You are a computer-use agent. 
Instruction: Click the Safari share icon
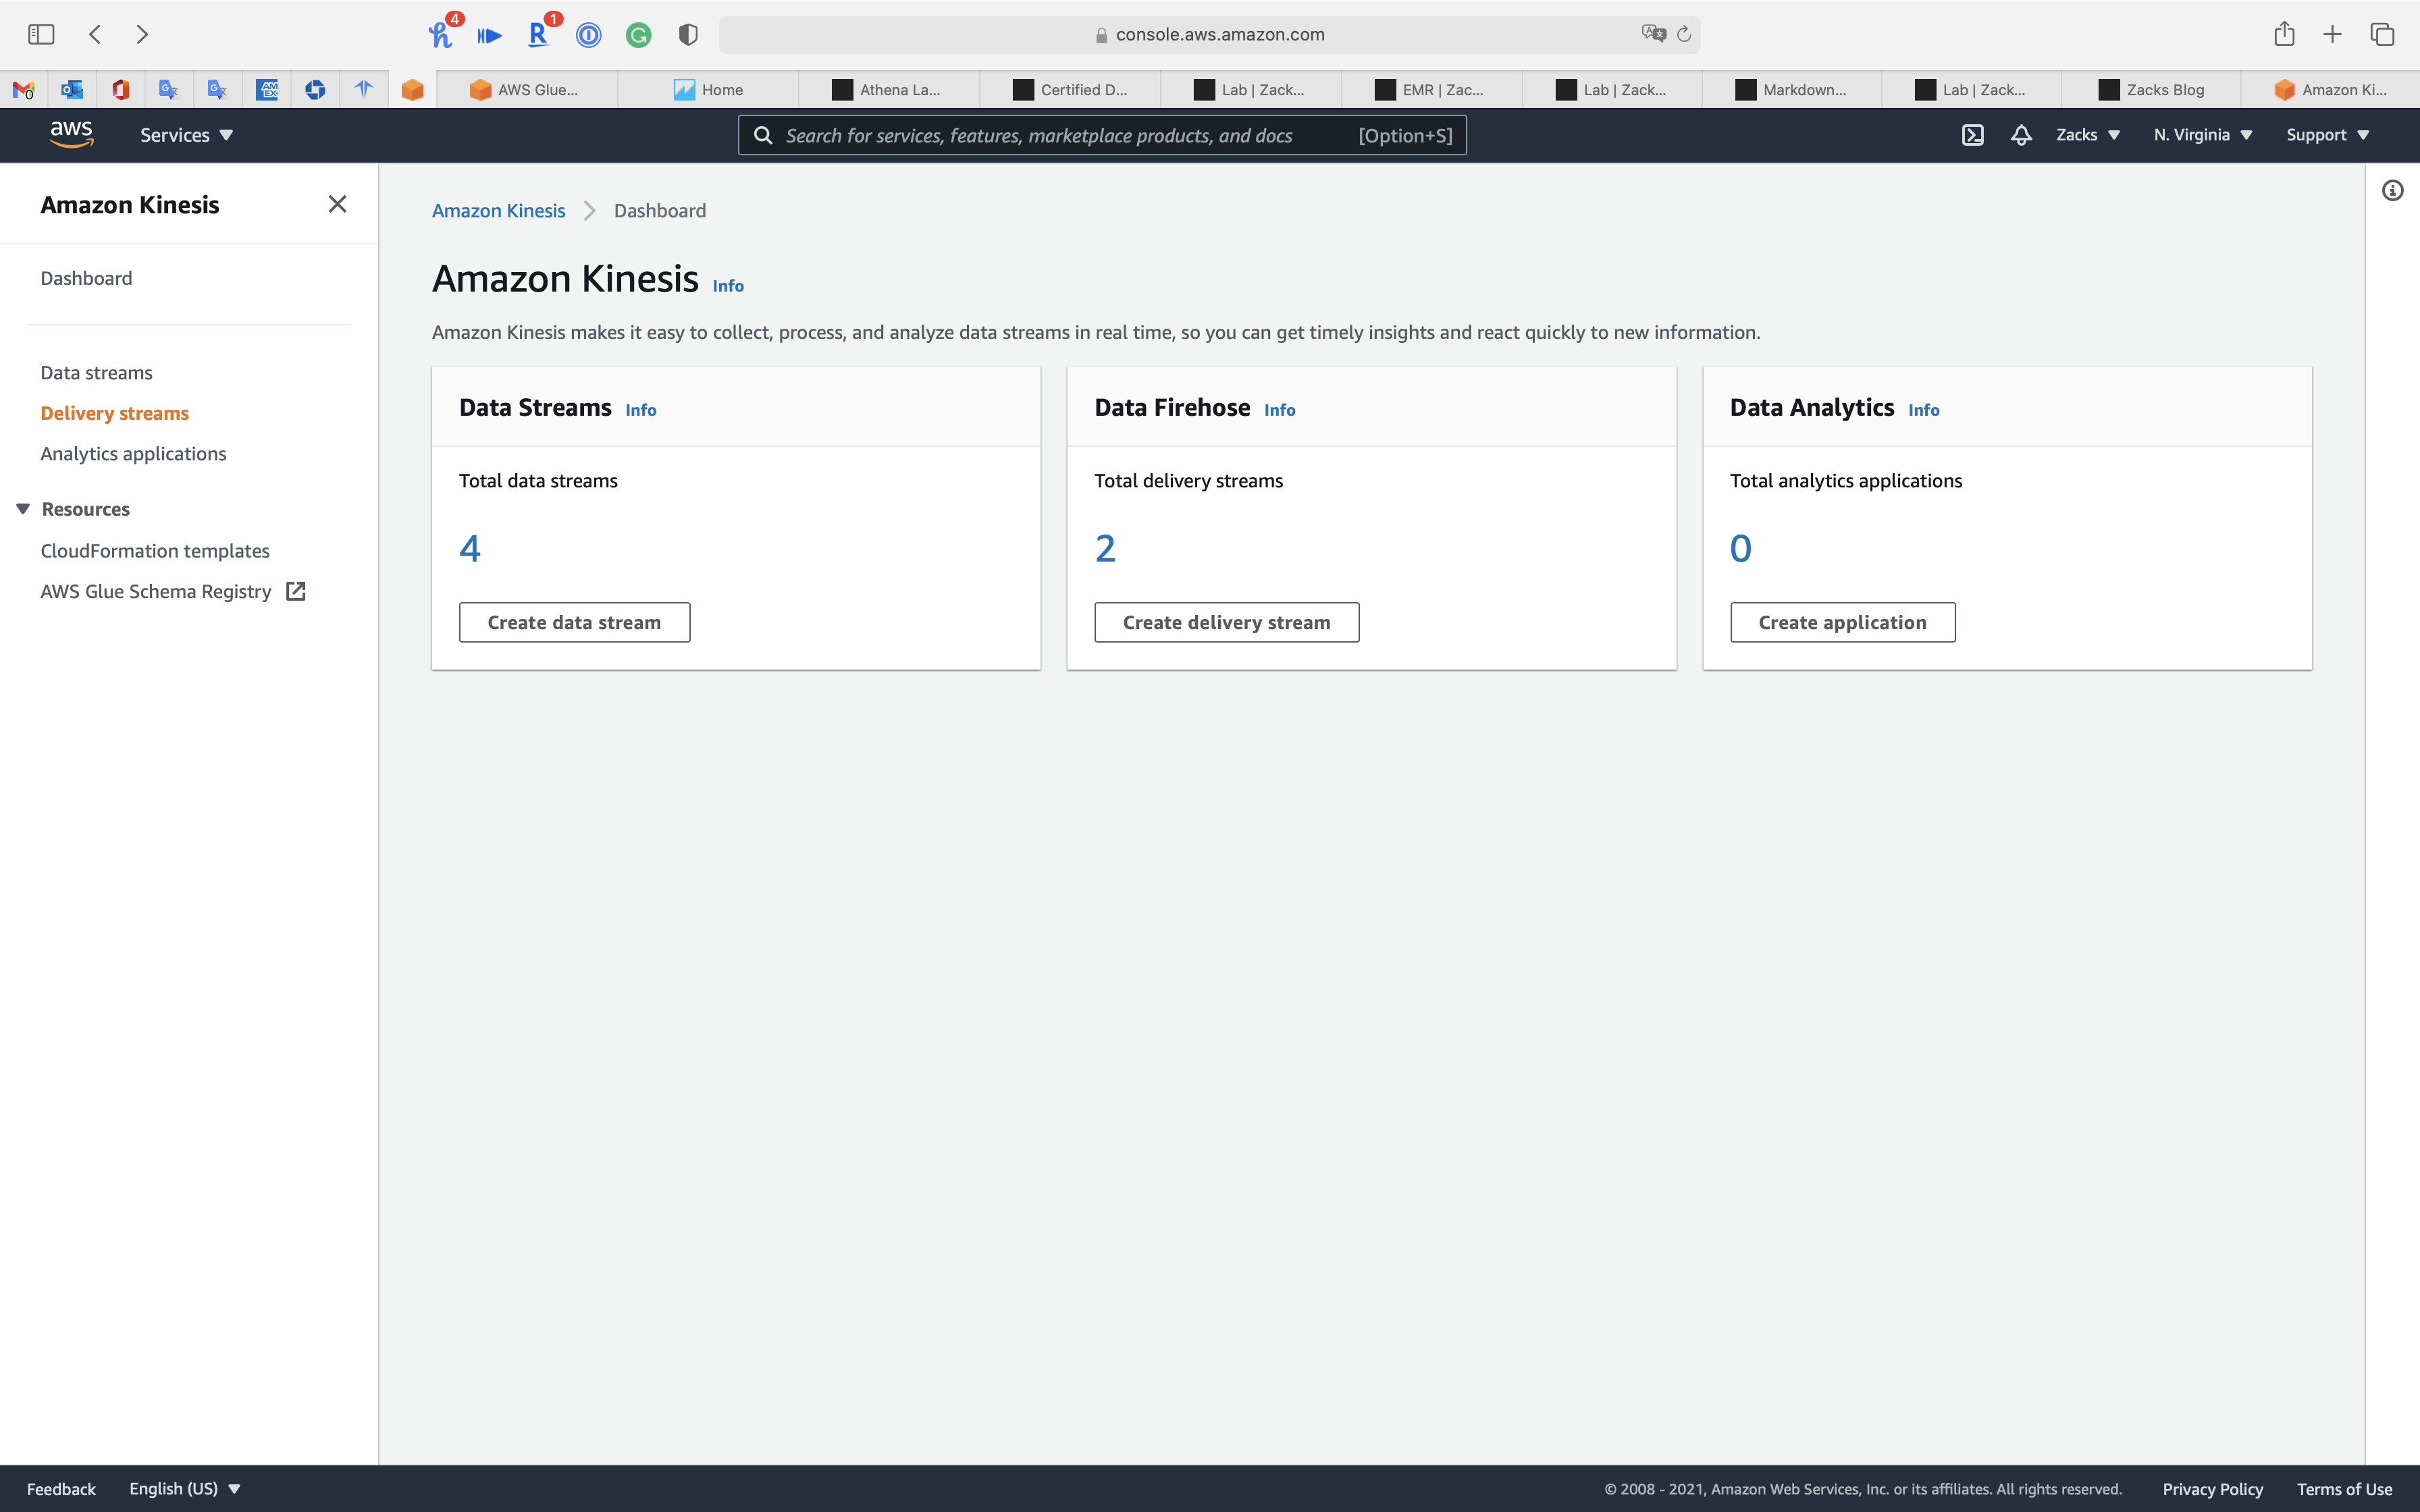[2284, 34]
